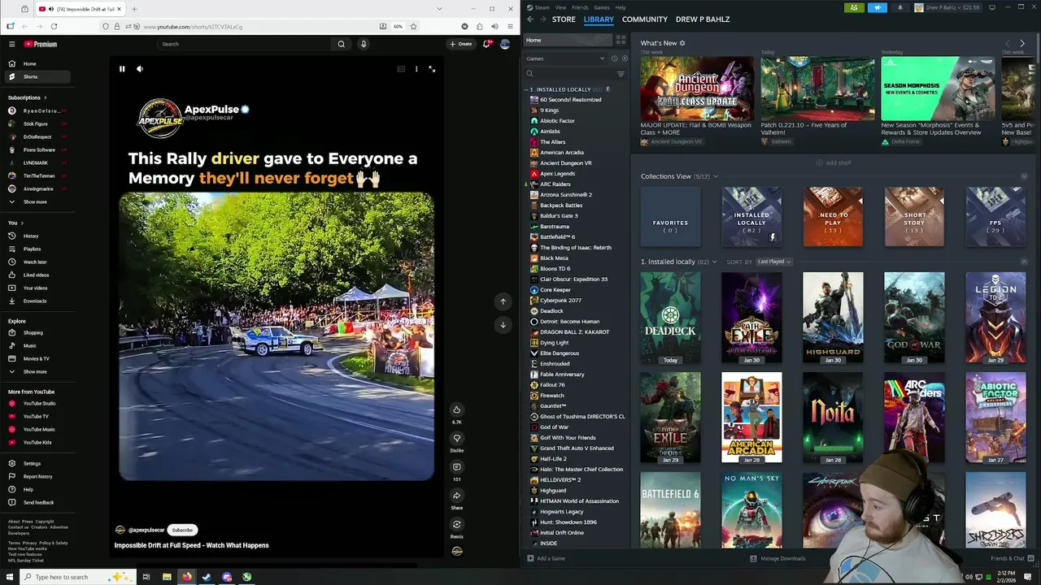The height and width of the screenshot is (585, 1041).
Task: Open the YouTube hamburger guide menu
Action: pyautogui.click(x=11, y=44)
